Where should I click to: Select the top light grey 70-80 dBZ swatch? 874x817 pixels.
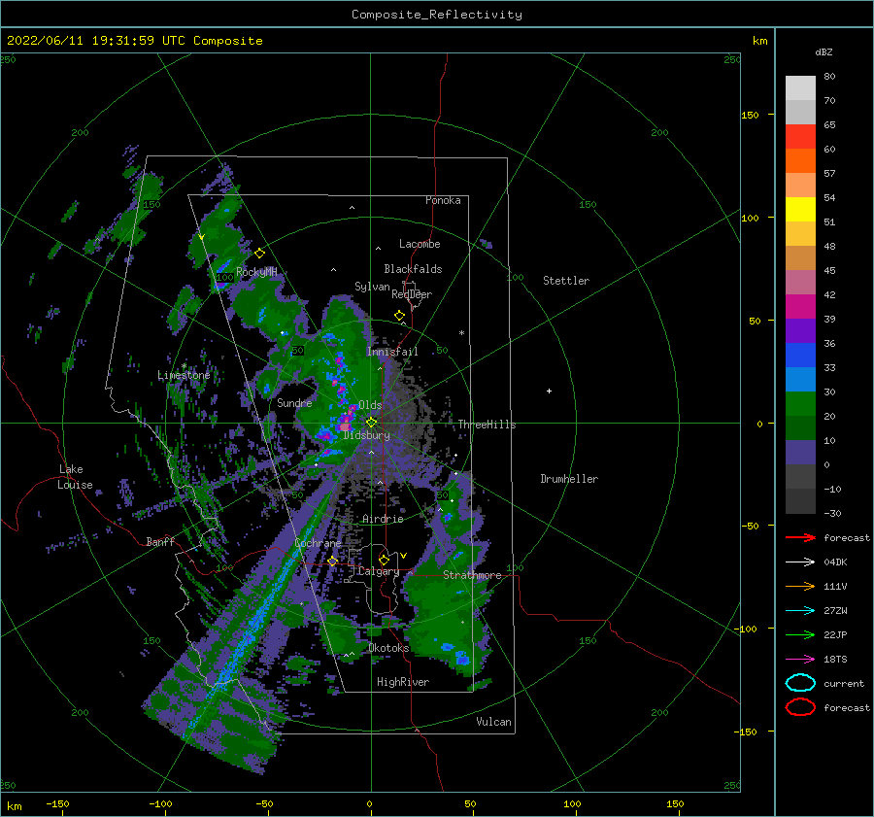(800, 87)
